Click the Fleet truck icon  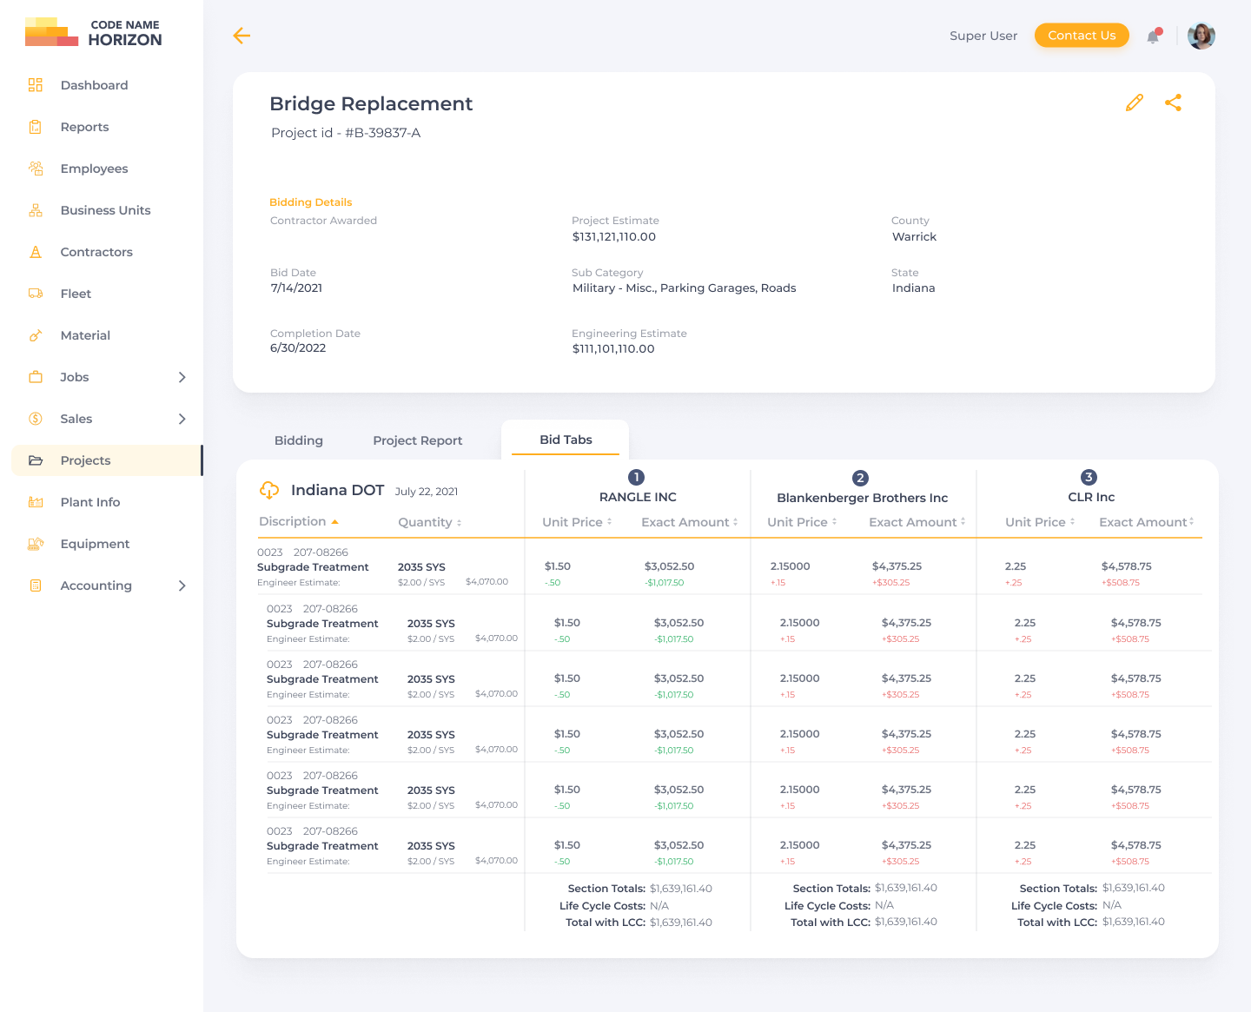tap(36, 294)
